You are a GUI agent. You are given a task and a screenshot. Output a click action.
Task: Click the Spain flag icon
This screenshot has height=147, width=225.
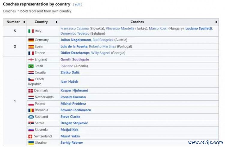click(31, 47)
